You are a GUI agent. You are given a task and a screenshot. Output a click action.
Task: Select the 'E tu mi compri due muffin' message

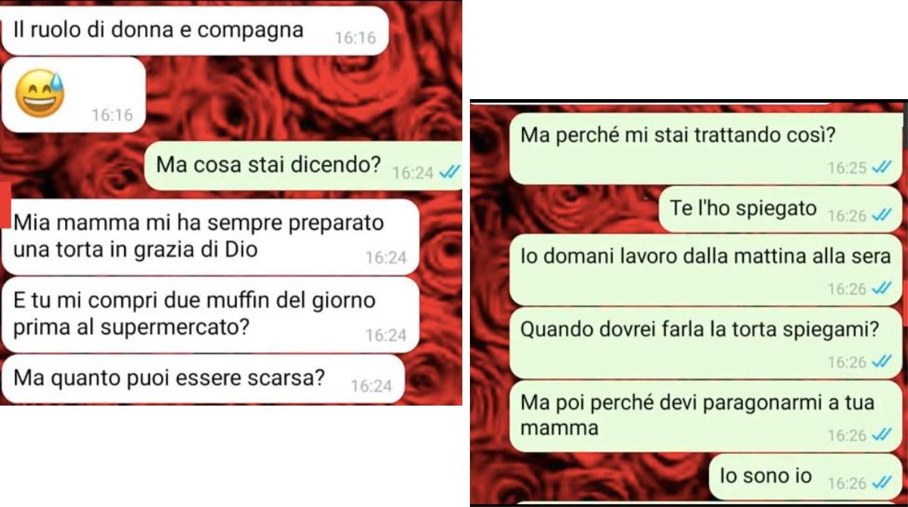210,314
